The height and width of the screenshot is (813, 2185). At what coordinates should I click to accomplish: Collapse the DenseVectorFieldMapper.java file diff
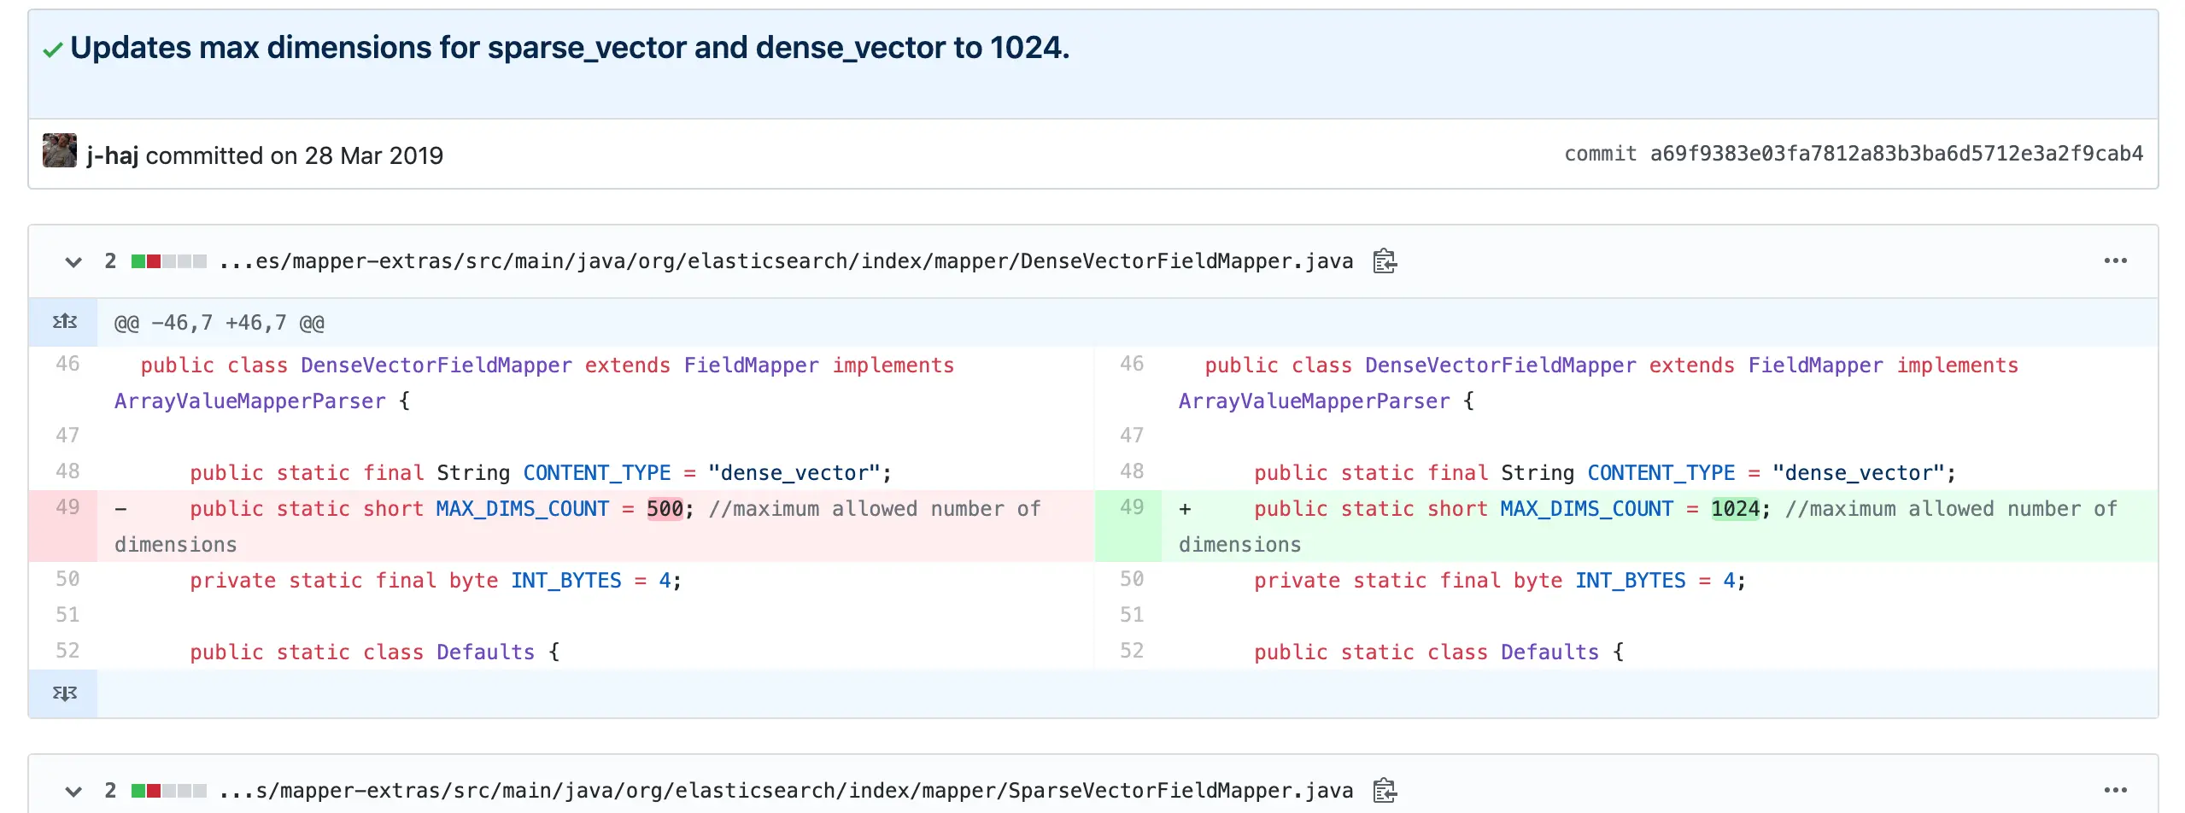pyautogui.click(x=73, y=261)
